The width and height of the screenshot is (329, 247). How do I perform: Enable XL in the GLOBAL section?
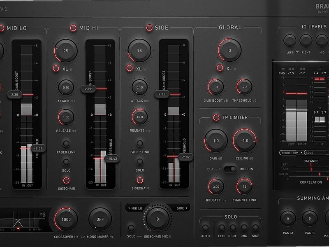[219, 68]
